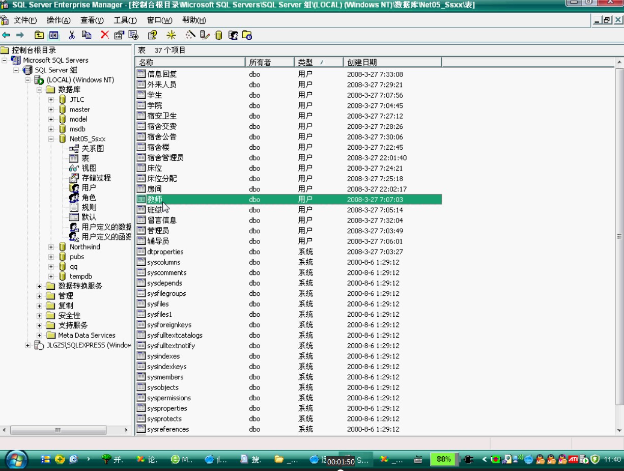Screen dimensions: 624x471
Task: Select the 宿舍管理员 table row
Action: [289, 158]
